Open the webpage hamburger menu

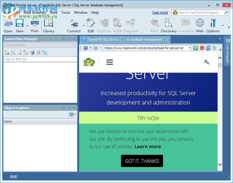[109, 62]
